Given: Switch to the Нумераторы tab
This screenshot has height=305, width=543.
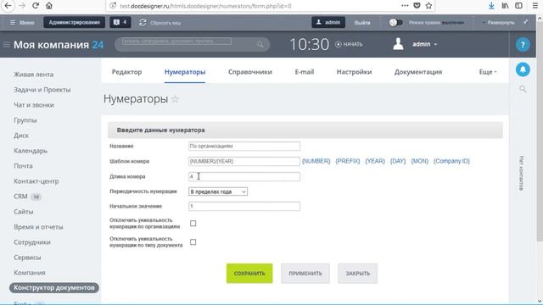Looking at the screenshot, I should pos(185,72).
